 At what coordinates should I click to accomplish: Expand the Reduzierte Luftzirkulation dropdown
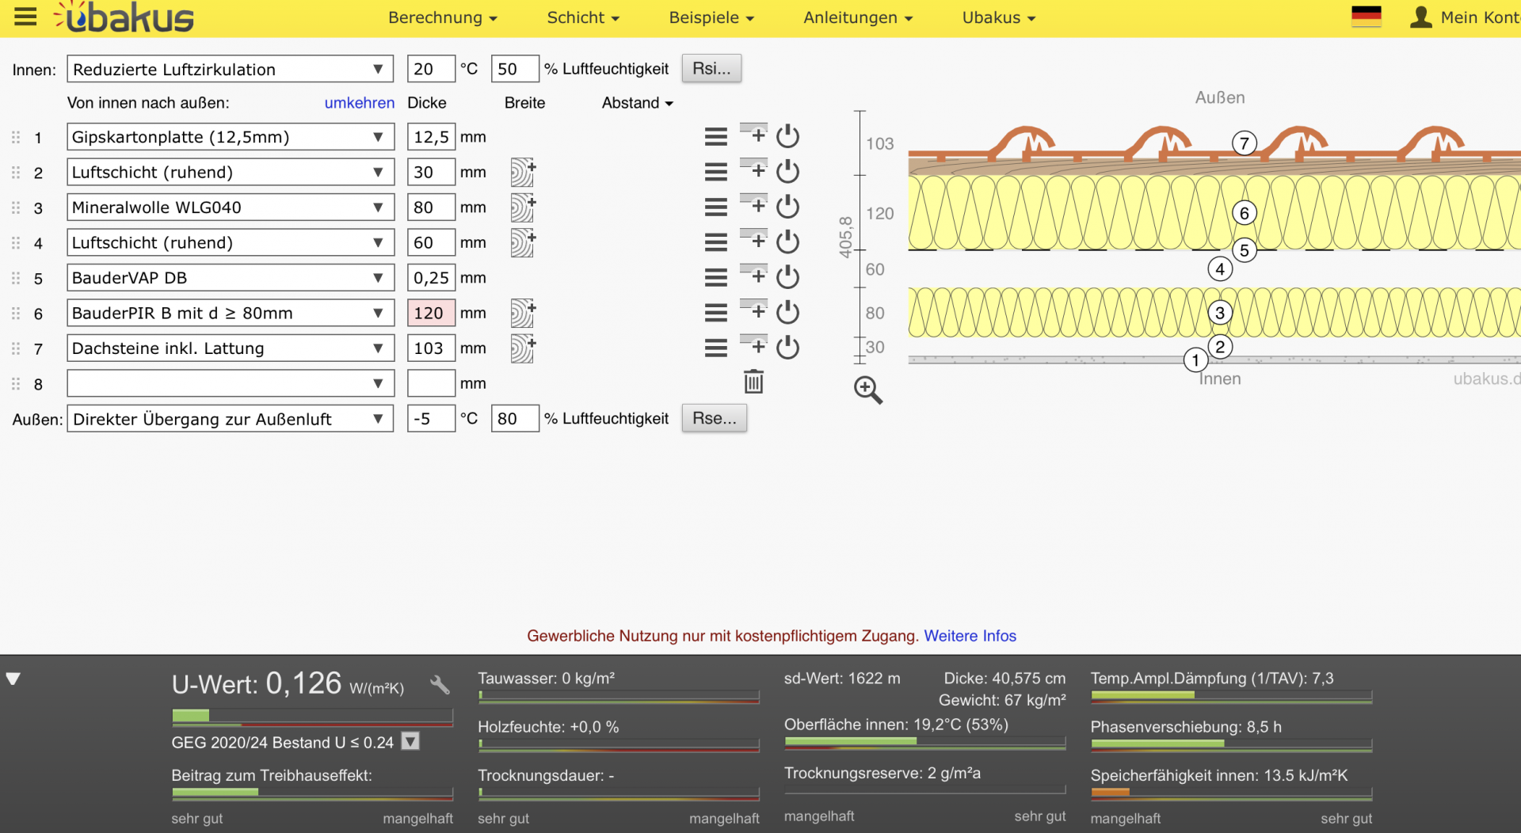click(x=230, y=69)
